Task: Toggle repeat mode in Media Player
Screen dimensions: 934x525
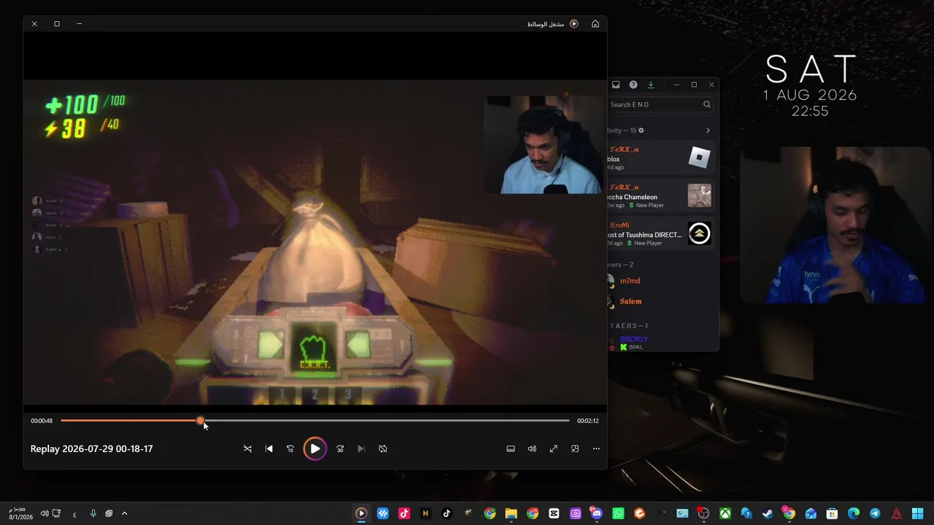Action: coord(382,448)
